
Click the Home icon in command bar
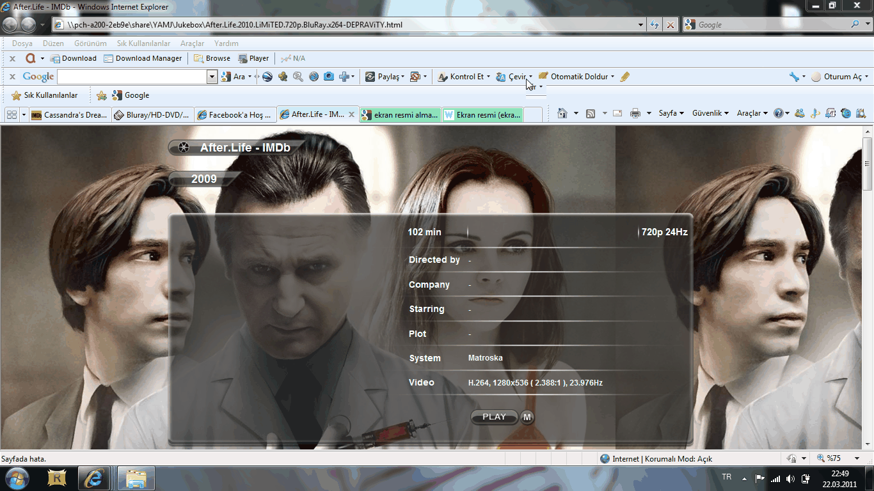coord(562,113)
